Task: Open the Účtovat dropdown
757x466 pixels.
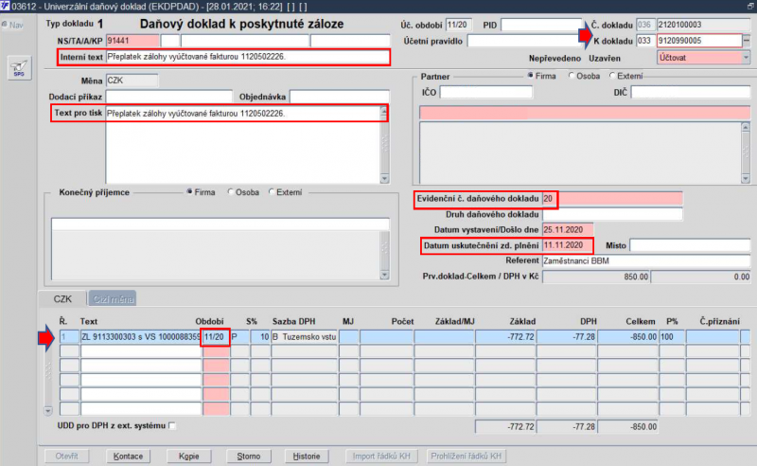Action: tap(746, 58)
